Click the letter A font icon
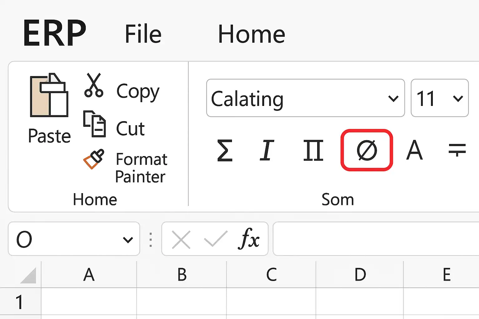 click(414, 150)
